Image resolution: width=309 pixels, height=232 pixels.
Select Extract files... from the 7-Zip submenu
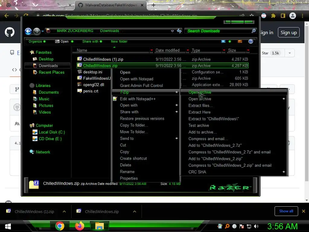point(234,105)
